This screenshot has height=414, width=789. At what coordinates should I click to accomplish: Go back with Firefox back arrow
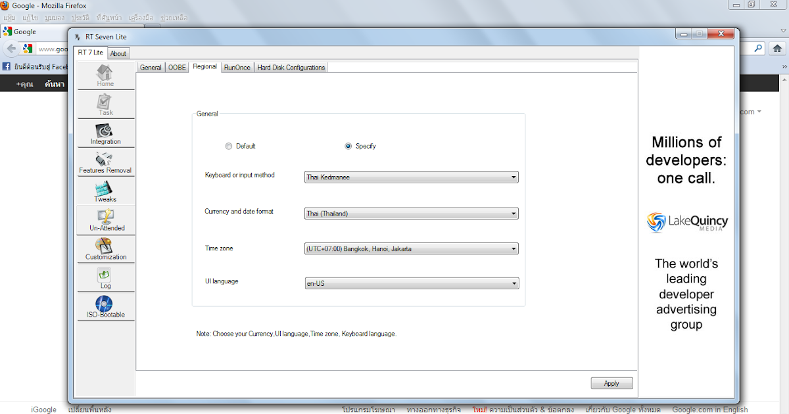pos(11,49)
